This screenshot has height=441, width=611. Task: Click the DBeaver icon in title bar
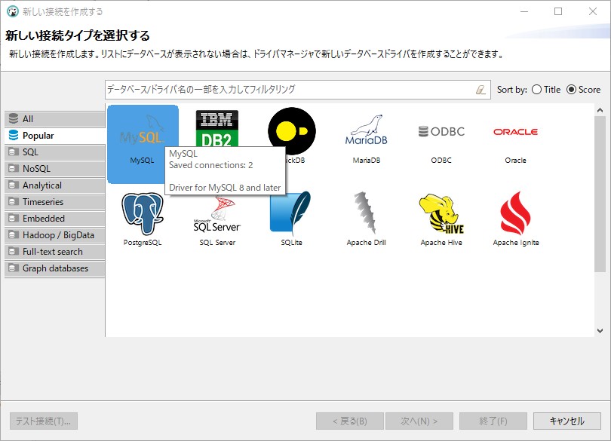(13, 11)
